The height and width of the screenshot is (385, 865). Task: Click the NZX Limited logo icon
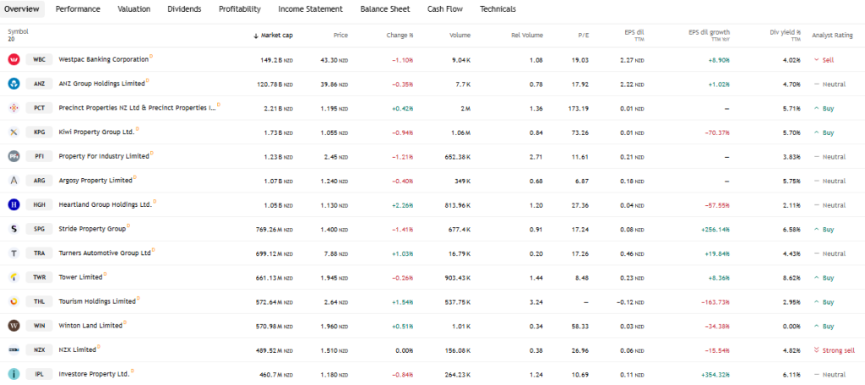tap(14, 350)
